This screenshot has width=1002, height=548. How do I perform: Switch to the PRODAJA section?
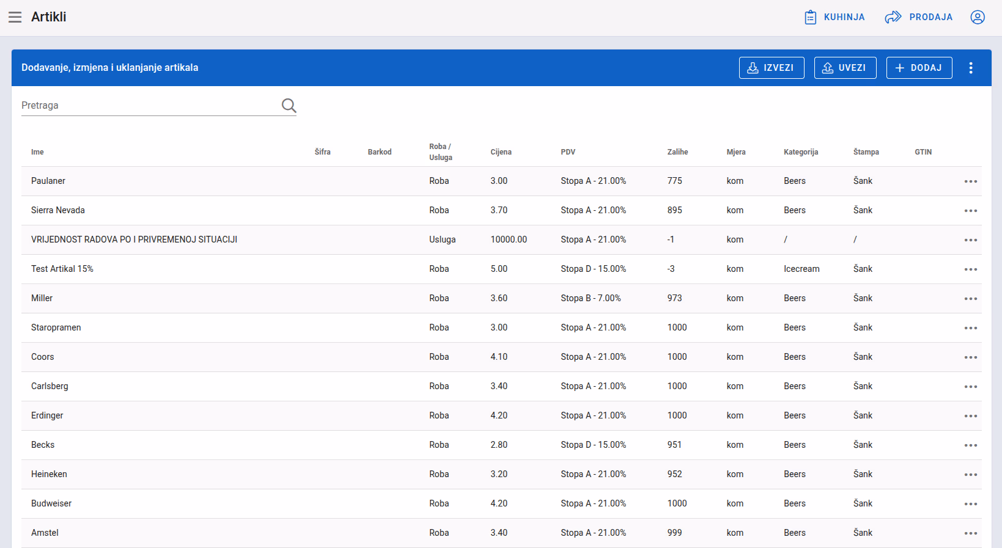click(x=919, y=17)
